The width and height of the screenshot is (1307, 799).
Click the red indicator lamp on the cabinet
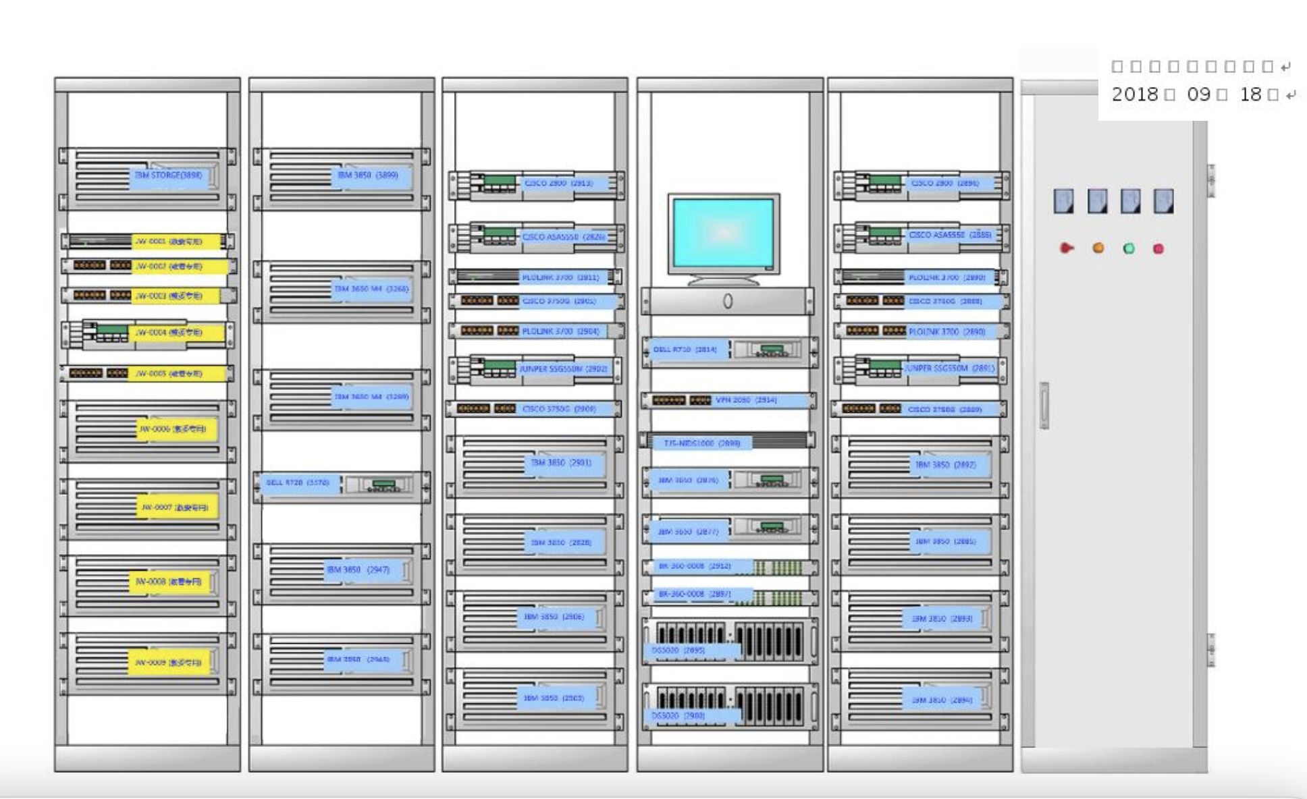click(x=1066, y=248)
